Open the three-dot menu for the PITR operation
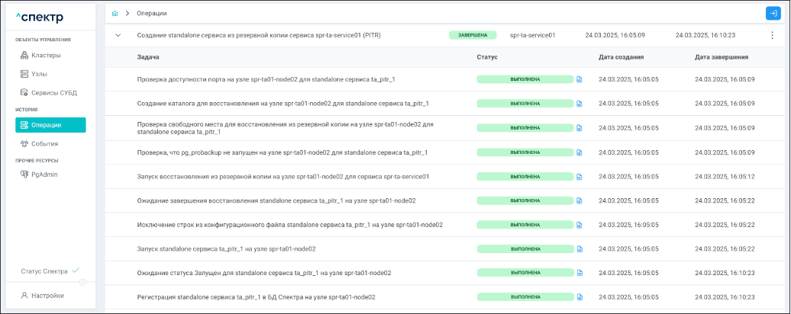Image resolution: width=791 pixels, height=314 pixels. [773, 35]
